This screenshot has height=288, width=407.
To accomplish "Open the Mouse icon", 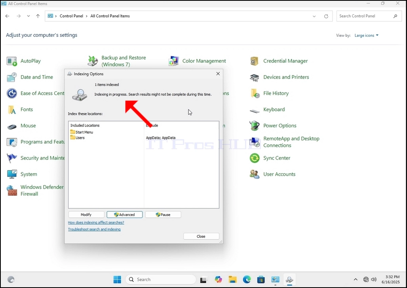I will [12, 126].
